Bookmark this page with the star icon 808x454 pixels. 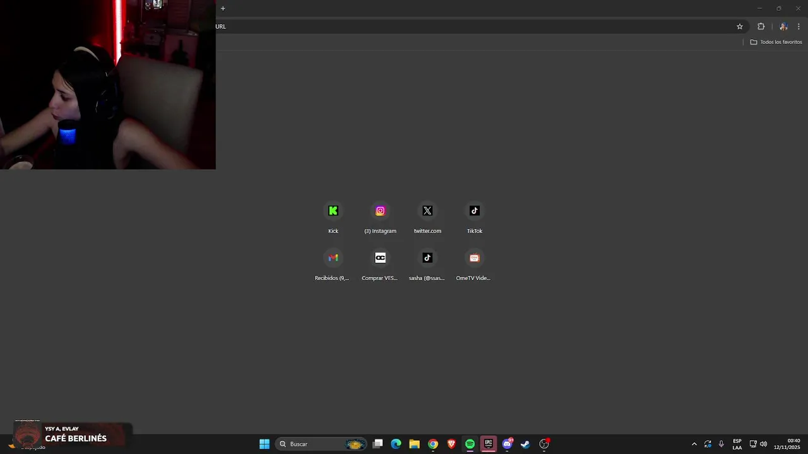point(740,26)
